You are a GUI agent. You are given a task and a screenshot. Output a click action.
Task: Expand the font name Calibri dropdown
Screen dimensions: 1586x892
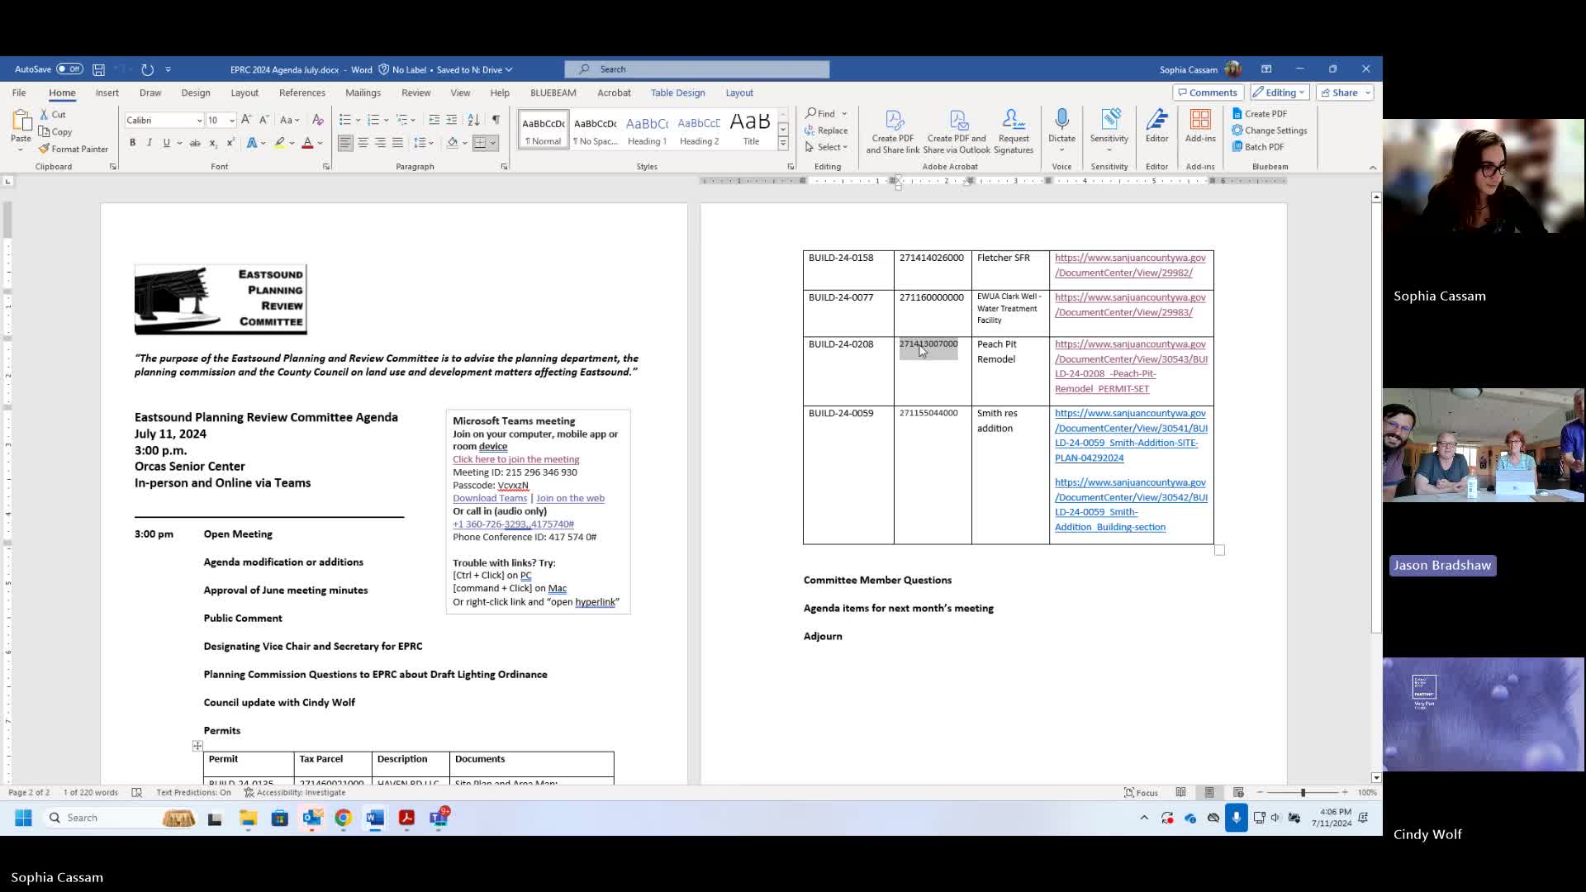coord(199,121)
